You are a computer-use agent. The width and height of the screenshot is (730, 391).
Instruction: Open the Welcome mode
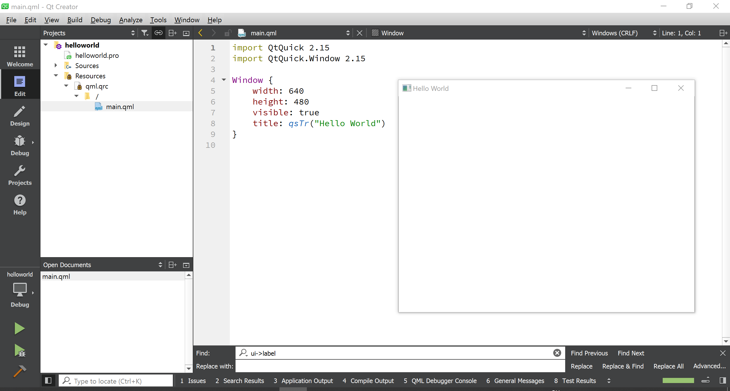tap(20, 56)
